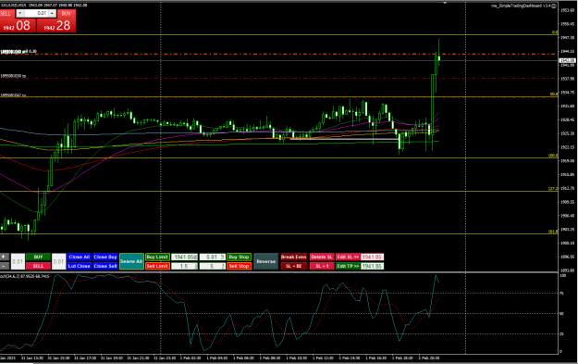Click the chart shift triangle marker at top
578x364 pixels.
[445, 3]
